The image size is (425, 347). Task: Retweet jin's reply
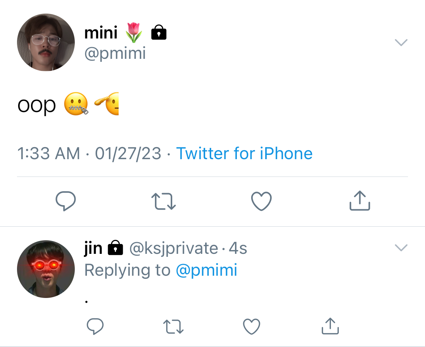[173, 326]
